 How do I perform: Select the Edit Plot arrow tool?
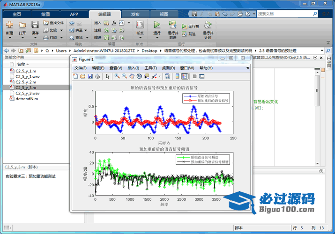click(x=108, y=76)
